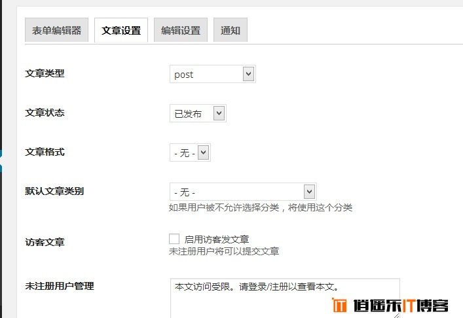This screenshot has width=463, height=318.
Task: Expand the 默认文章类别 dropdown
Action: click(x=243, y=192)
